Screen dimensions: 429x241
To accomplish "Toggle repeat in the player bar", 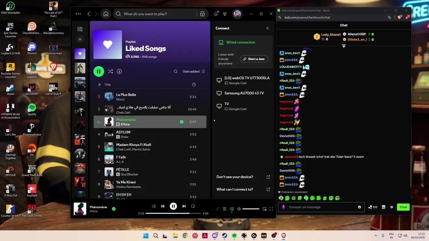I will pyautogui.click(x=193, y=206).
